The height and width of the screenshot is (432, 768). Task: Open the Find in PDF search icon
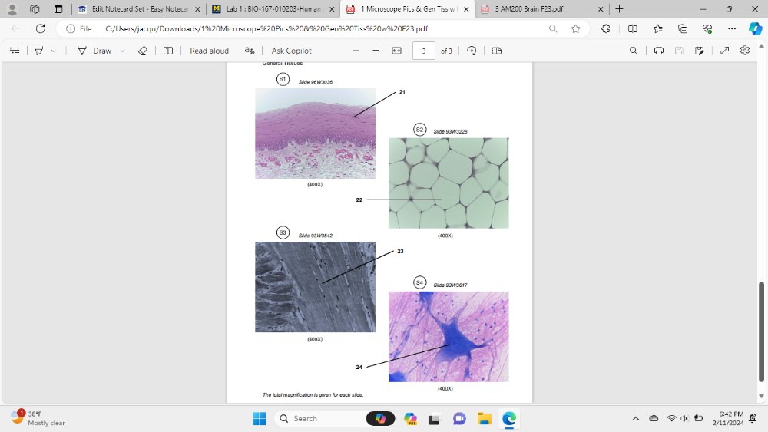coord(633,51)
